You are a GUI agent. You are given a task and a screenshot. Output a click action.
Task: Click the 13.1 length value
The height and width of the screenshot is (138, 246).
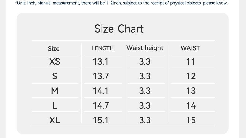click(x=101, y=62)
